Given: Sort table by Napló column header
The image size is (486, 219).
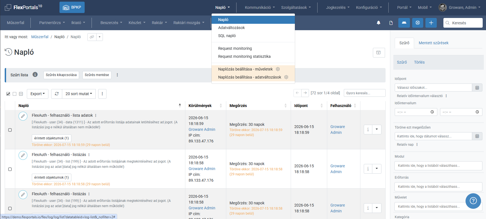Looking at the screenshot, I should (x=100, y=106).
